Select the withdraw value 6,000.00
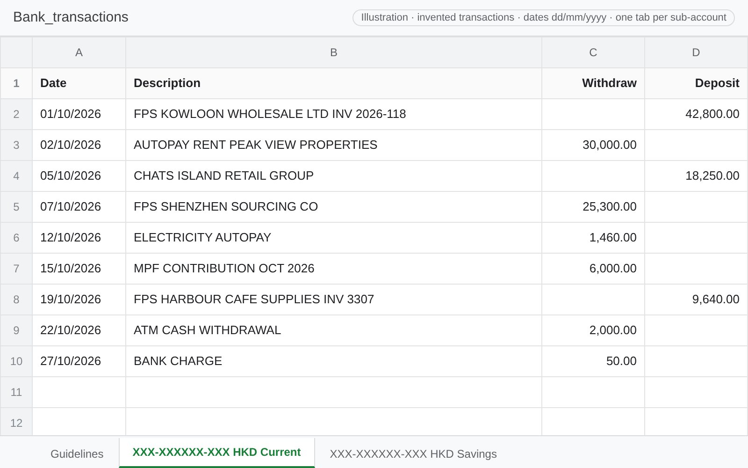The image size is (748, 468). click(x=593, y=269)
